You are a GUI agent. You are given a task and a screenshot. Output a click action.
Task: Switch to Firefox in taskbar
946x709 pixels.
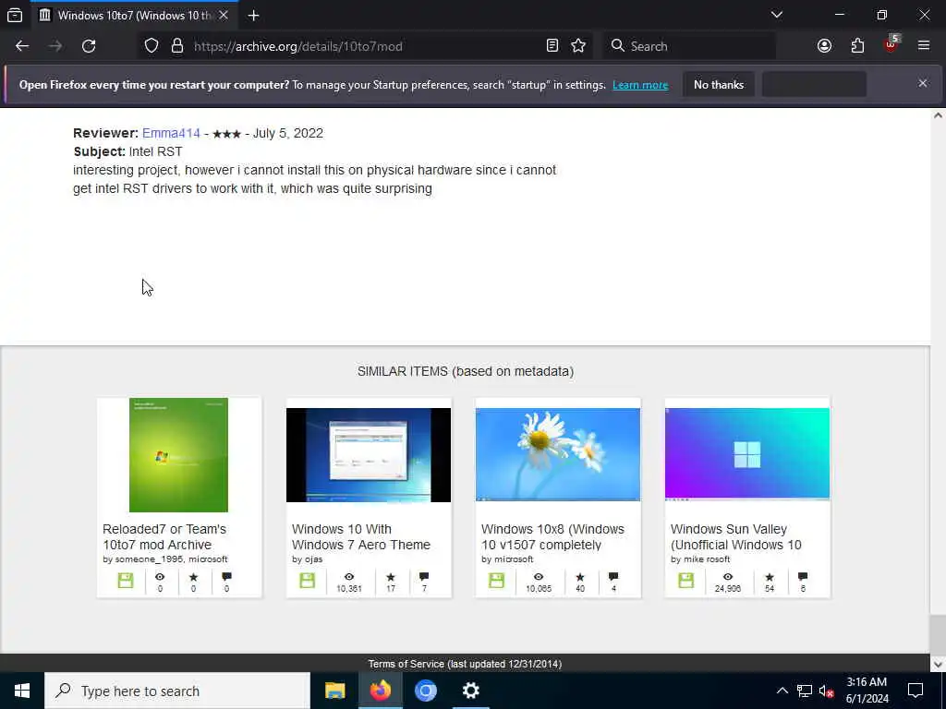[380, 691]
